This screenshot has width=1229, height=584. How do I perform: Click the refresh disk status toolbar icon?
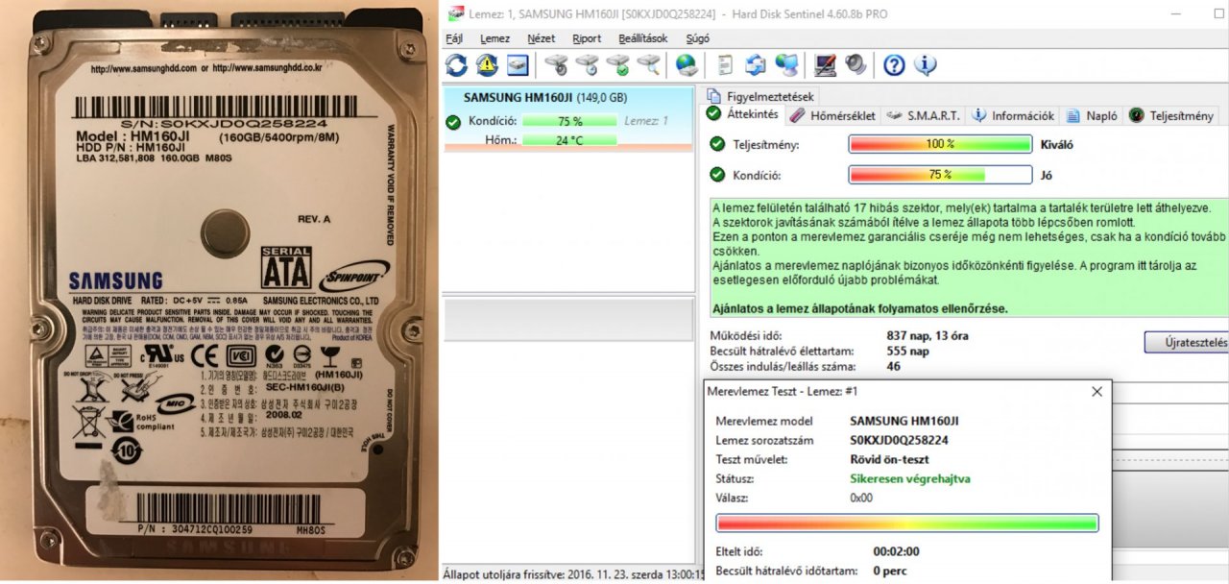[x=456, y=65]
